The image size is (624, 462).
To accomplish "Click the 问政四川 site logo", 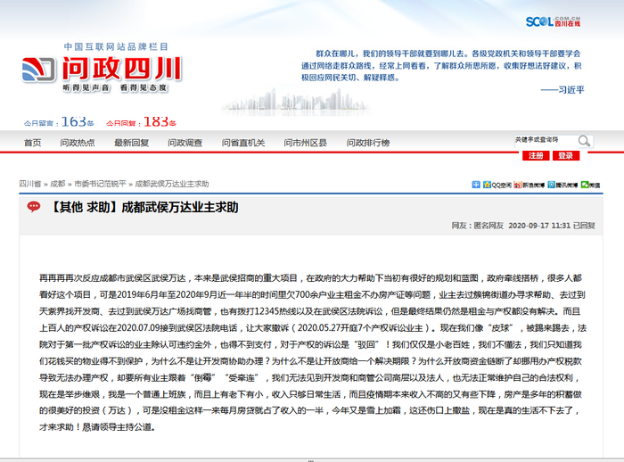I will click(x=102, y=69).
